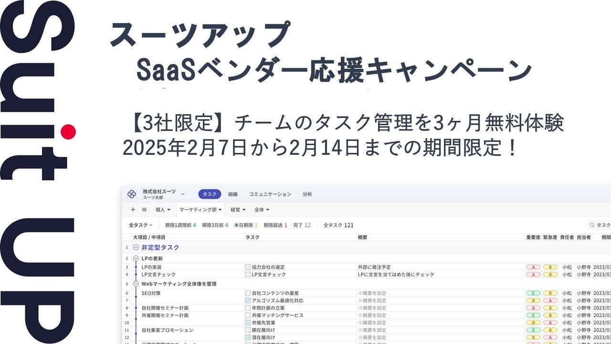Viewport: 611px width, 344px height.
Task: Select the タスク tab
Action: pos(210,194)
